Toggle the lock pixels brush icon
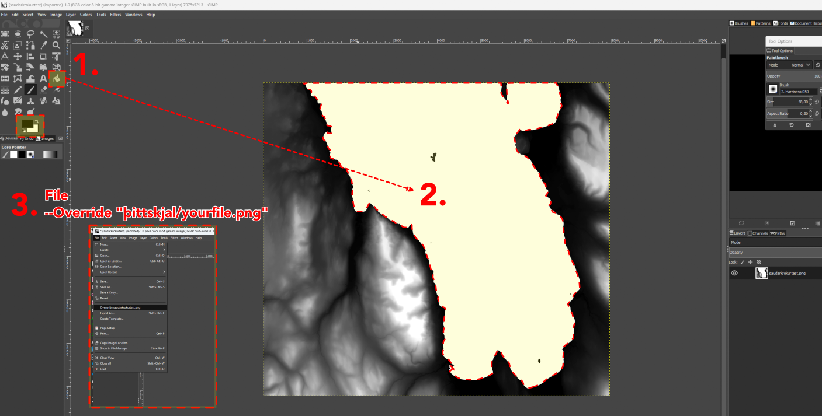Screen dimensions: 822x416 (x=743, y=262)
